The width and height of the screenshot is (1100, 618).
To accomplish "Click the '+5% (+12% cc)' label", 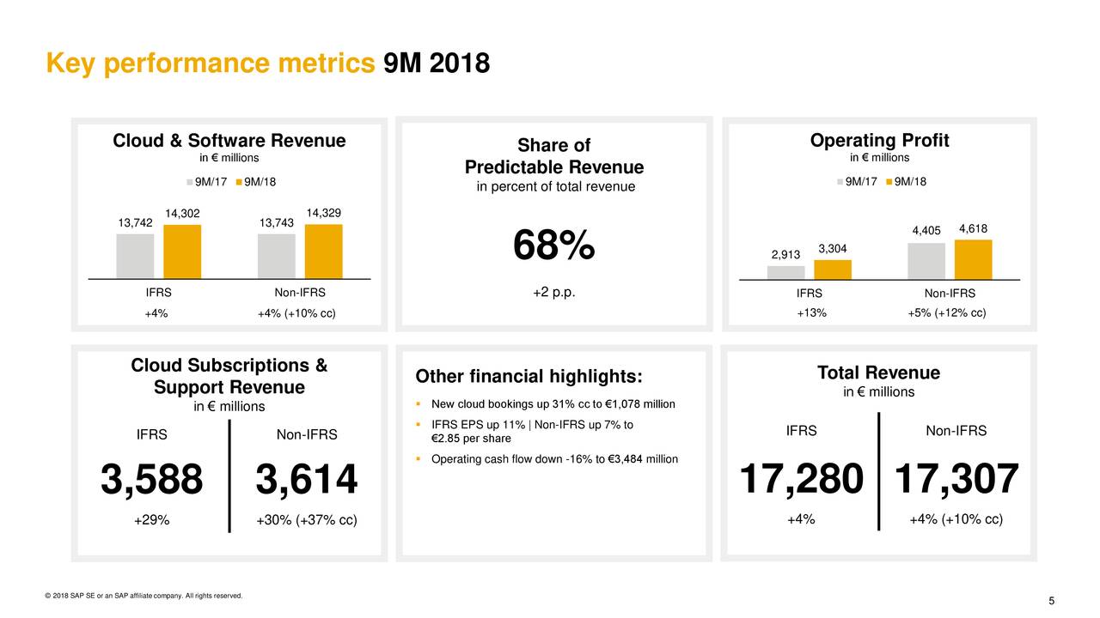I will 947,313.
